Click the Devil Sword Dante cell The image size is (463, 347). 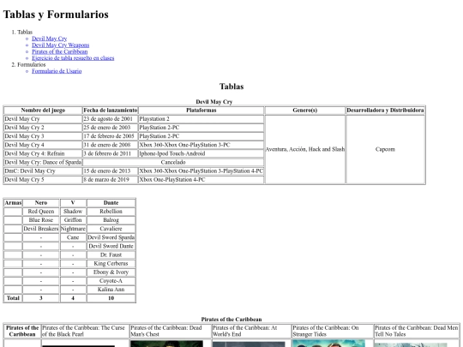[111, 247]
